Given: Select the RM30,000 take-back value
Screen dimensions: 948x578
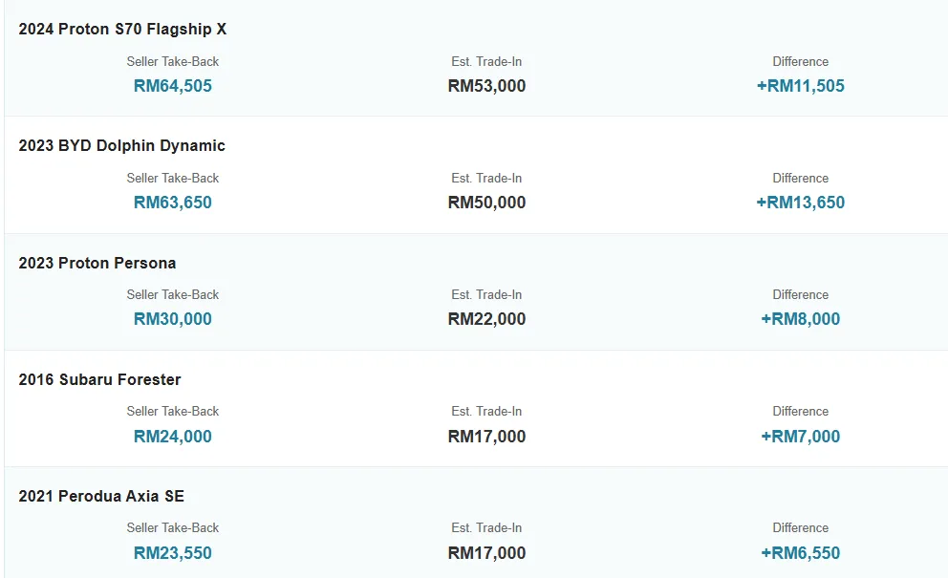Looking at the screenshot, I should pyautogui.click(x=173, y=319).
